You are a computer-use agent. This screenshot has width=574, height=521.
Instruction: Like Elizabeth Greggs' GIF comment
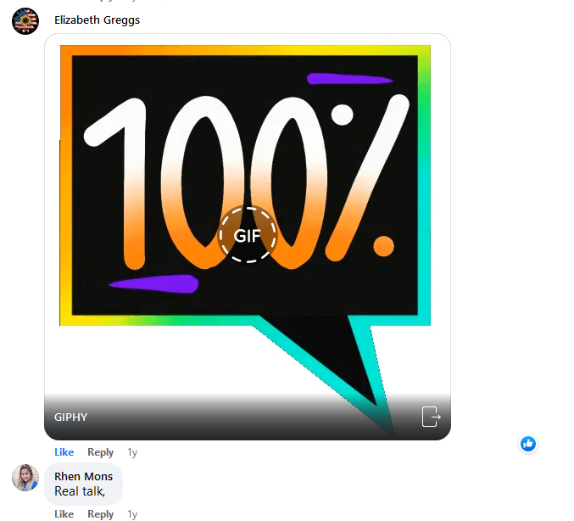(x=64, y=452)
